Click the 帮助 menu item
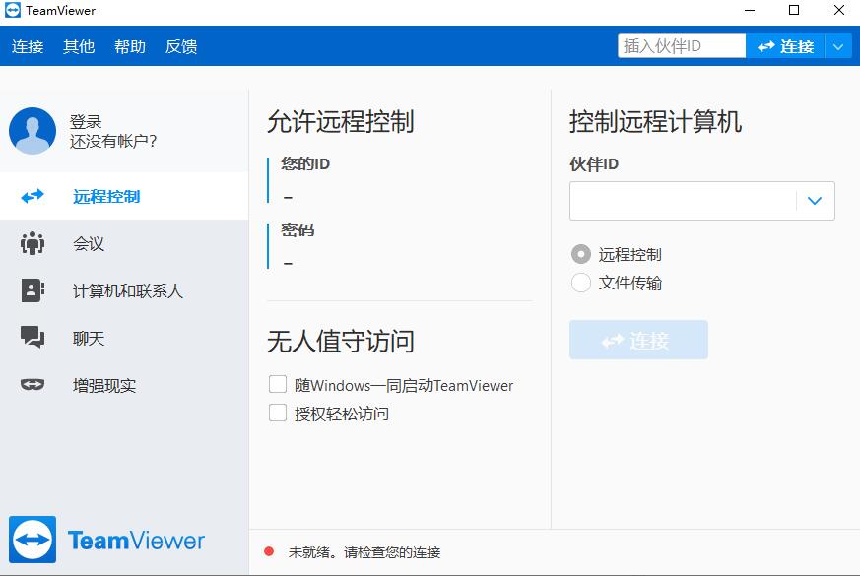 [130, 46]
